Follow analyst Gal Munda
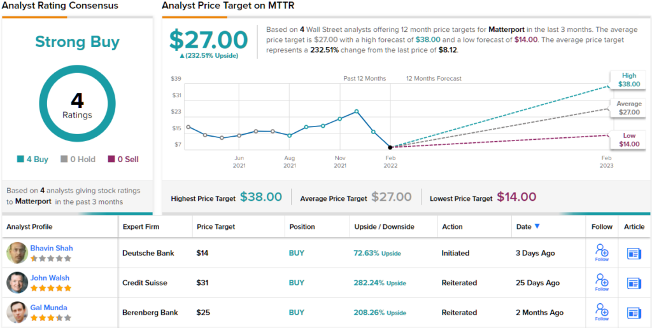The width and height of the screenshot is (652, 328). pyautogui.click(x=602, y=312)
